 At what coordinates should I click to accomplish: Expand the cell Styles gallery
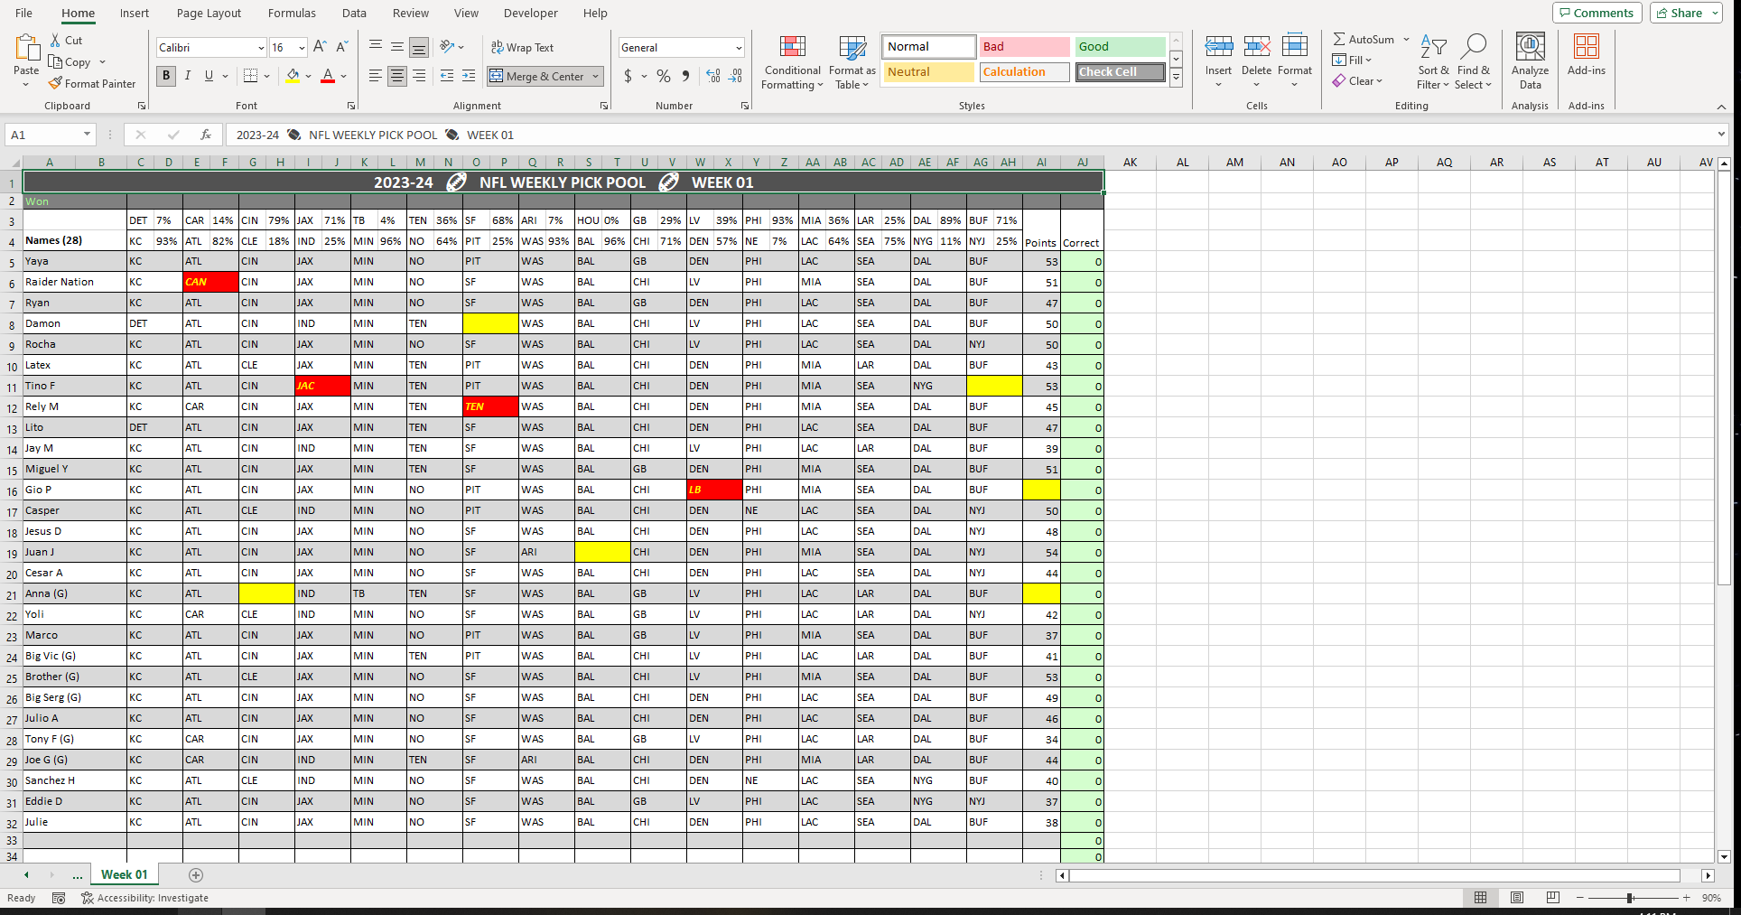(x=1176, y=79)
